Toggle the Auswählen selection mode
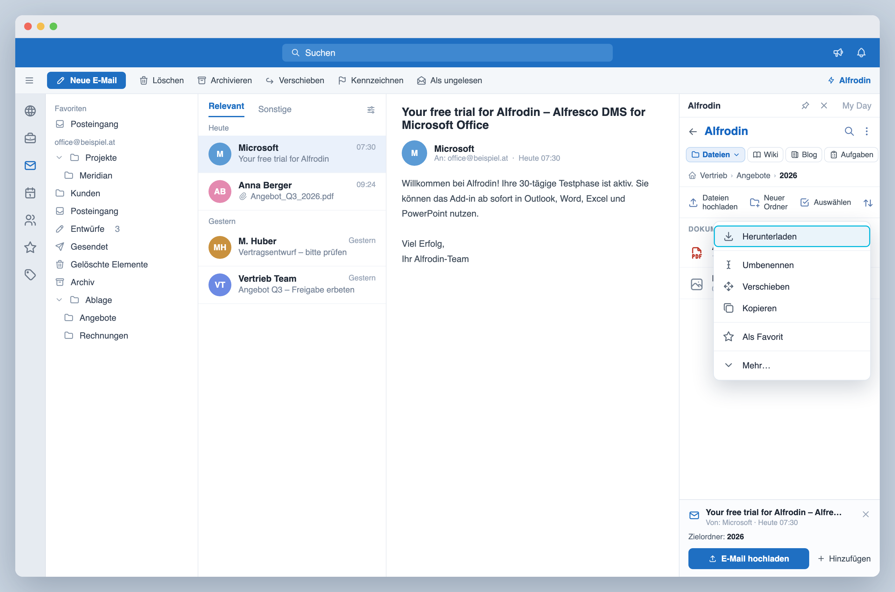The image size is (895, 592). [x=825, y=202]
